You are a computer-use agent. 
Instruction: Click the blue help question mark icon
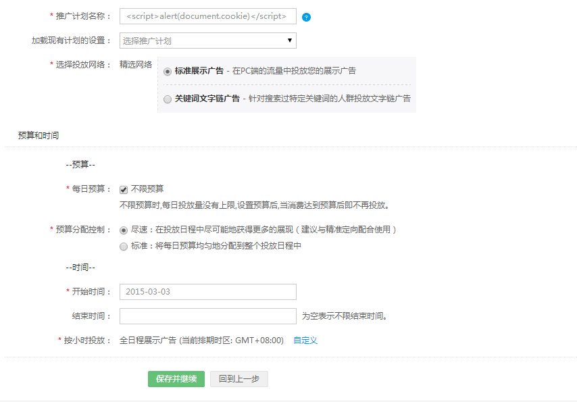pos(306,17)
